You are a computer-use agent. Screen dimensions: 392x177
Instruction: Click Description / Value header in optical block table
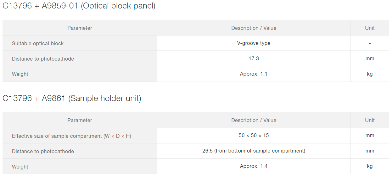[x=254, y=28]
